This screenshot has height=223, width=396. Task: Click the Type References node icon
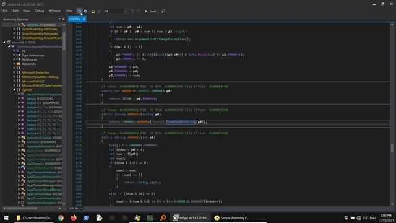point(19,55)
